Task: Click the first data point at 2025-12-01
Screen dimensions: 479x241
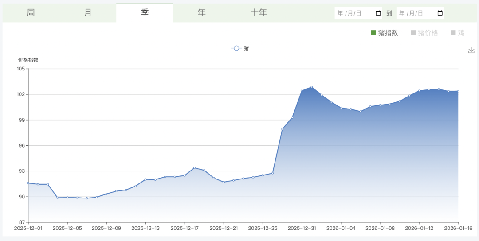Action: point(28,183)
